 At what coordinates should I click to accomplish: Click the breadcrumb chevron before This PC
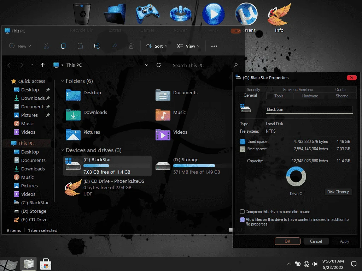[x=62, y=65]
